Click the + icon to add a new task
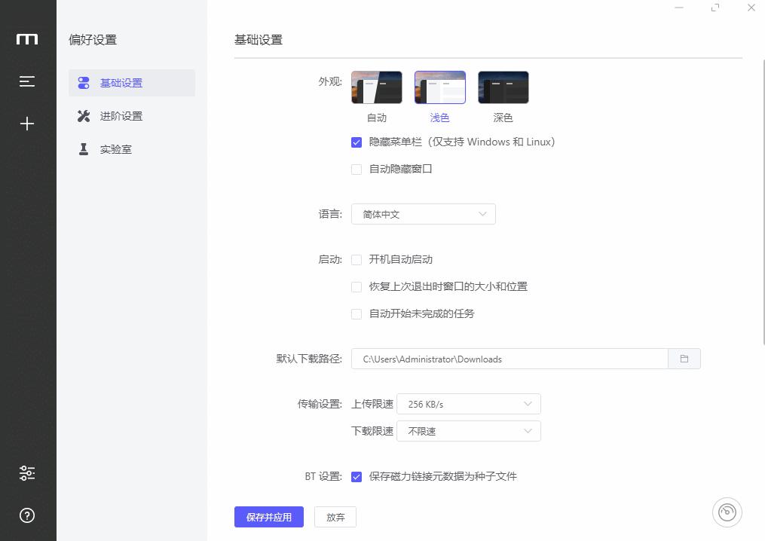The height and width of the screenshot is (541, 765). 28,123
